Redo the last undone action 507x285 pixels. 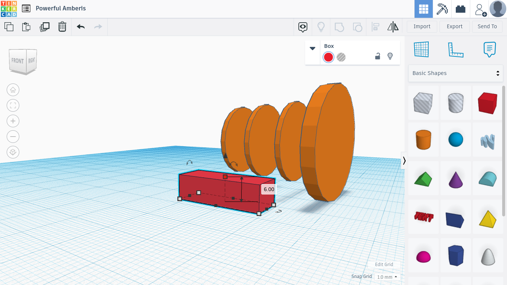point(98,27)
